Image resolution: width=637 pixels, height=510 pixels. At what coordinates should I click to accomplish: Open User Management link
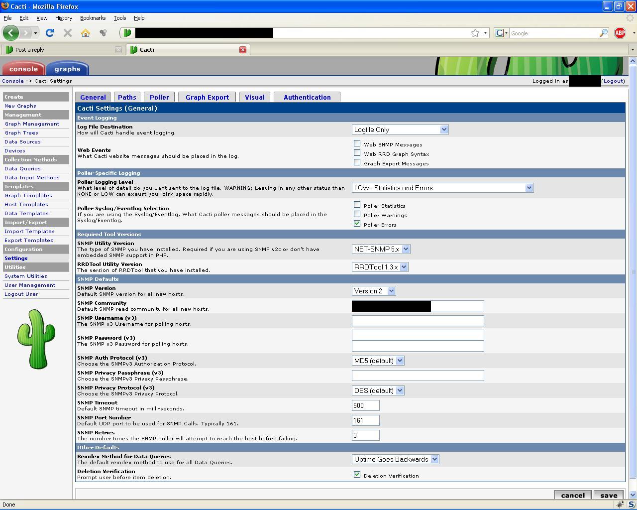coord(30,285)
